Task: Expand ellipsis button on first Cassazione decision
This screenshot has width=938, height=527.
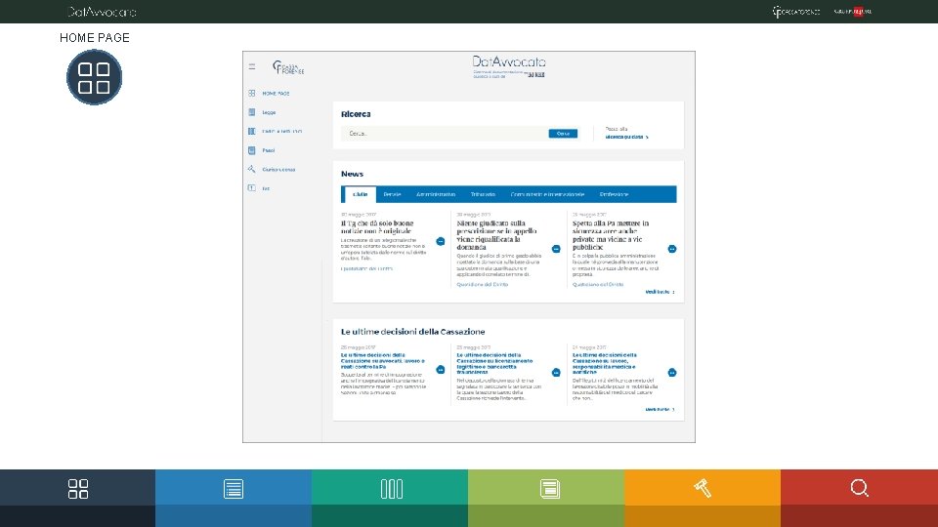Action: (441, 369)
